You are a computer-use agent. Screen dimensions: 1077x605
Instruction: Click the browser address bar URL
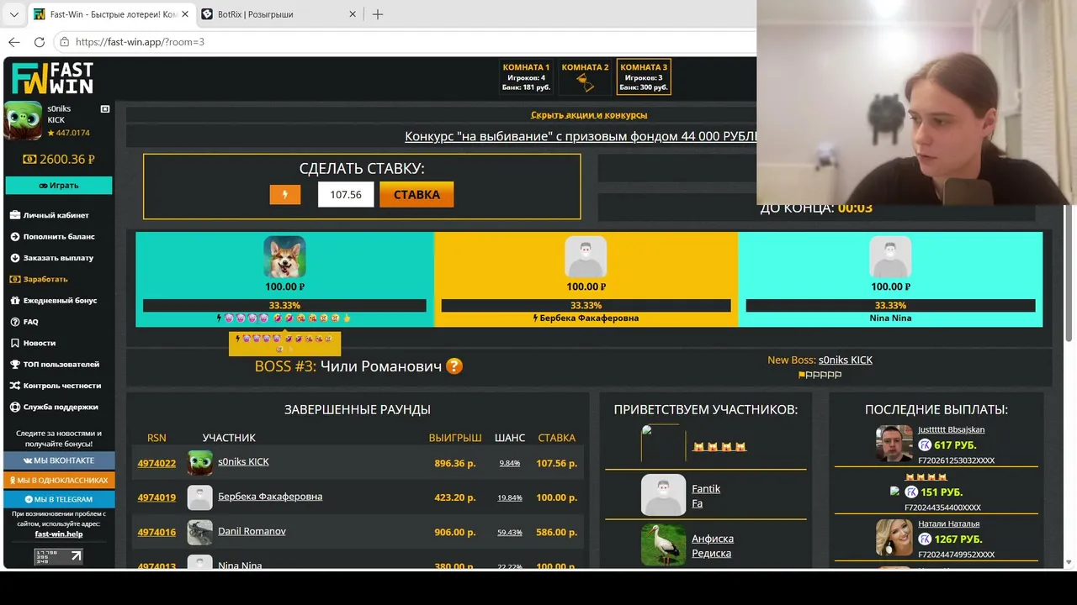click(x=140, y=42)
